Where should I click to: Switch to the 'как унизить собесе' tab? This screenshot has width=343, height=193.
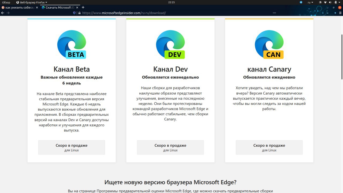tap(20, 8)
